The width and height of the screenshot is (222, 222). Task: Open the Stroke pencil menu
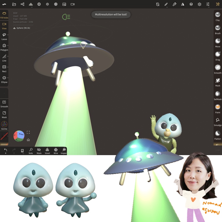[166, 4]
